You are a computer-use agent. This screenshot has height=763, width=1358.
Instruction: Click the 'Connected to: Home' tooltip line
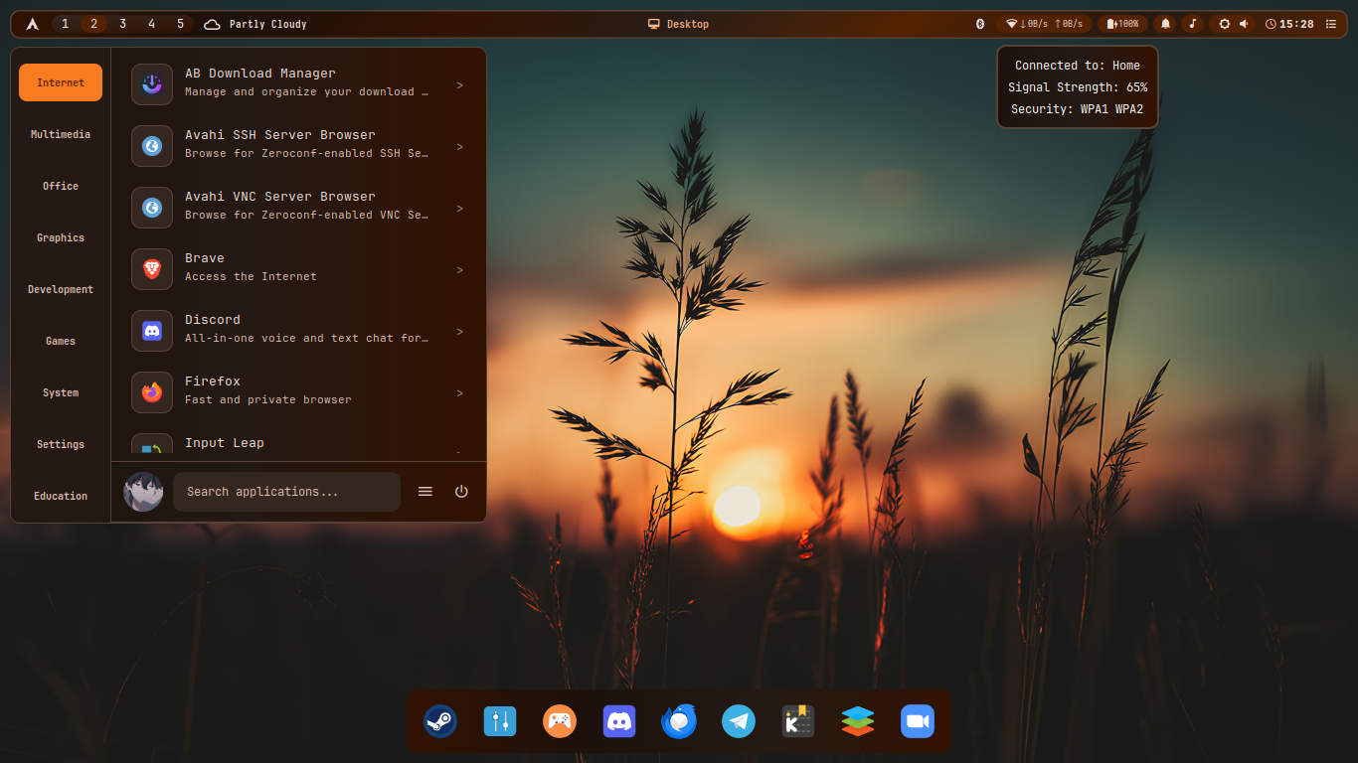click(1078, 66)
